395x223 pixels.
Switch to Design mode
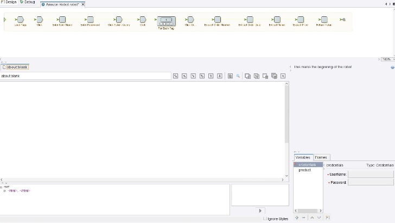(x=9, y=3)
